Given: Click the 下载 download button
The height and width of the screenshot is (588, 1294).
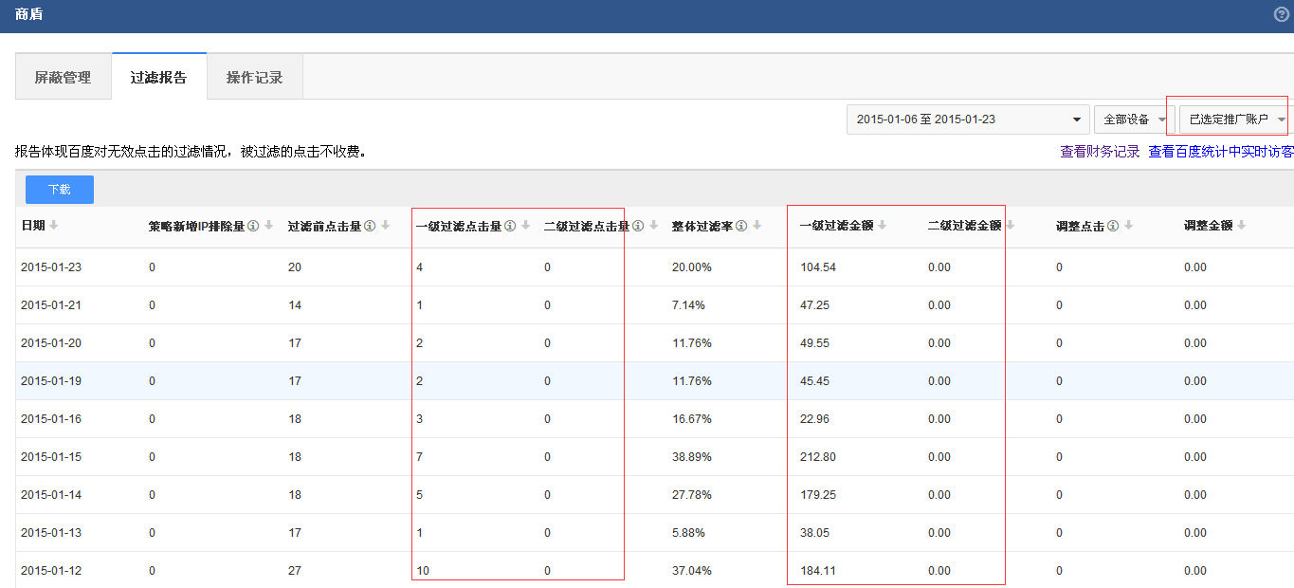Looking at the screenshot, I should (x=59, y=190).
